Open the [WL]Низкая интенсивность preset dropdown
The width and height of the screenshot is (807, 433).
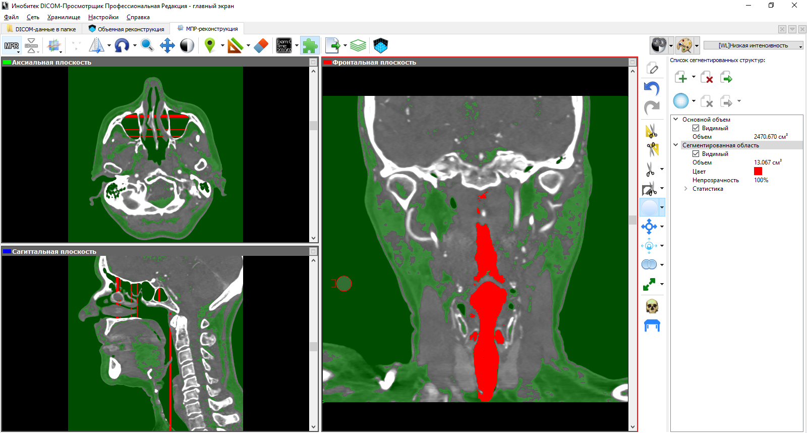753,45
